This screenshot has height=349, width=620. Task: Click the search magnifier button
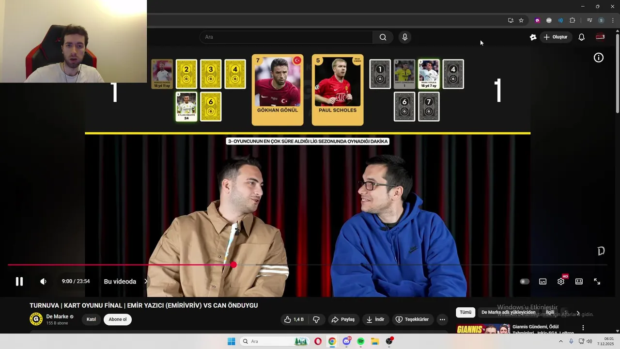pyautogui.click(x=383, y=37)
